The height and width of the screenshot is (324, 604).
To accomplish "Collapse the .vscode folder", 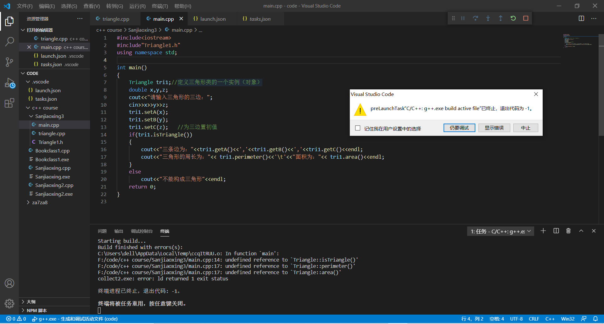I will coord(54,82).
